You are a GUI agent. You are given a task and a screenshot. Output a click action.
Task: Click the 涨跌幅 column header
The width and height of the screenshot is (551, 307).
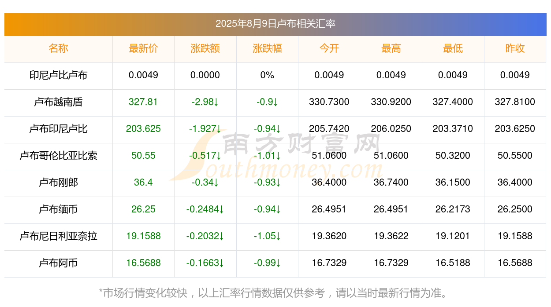point(267,48)
